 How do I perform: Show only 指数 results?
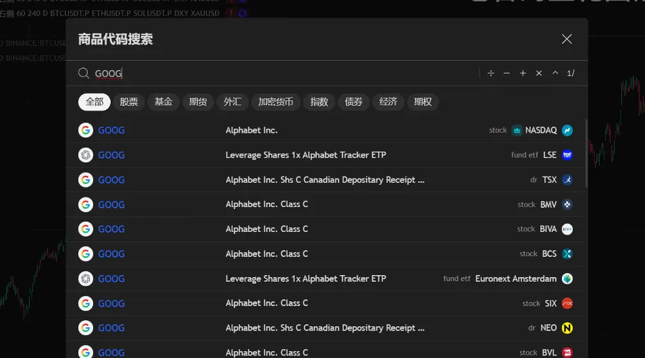[319, 102]
